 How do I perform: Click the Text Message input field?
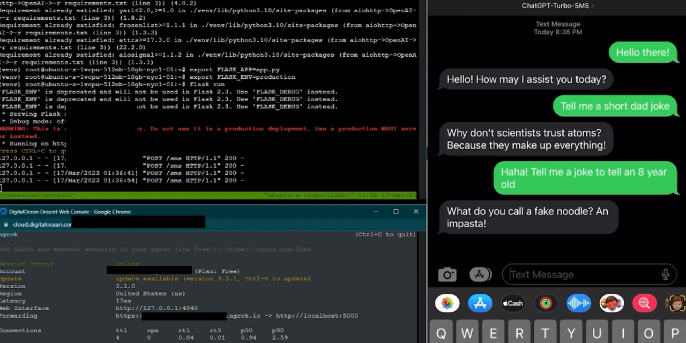584,274
